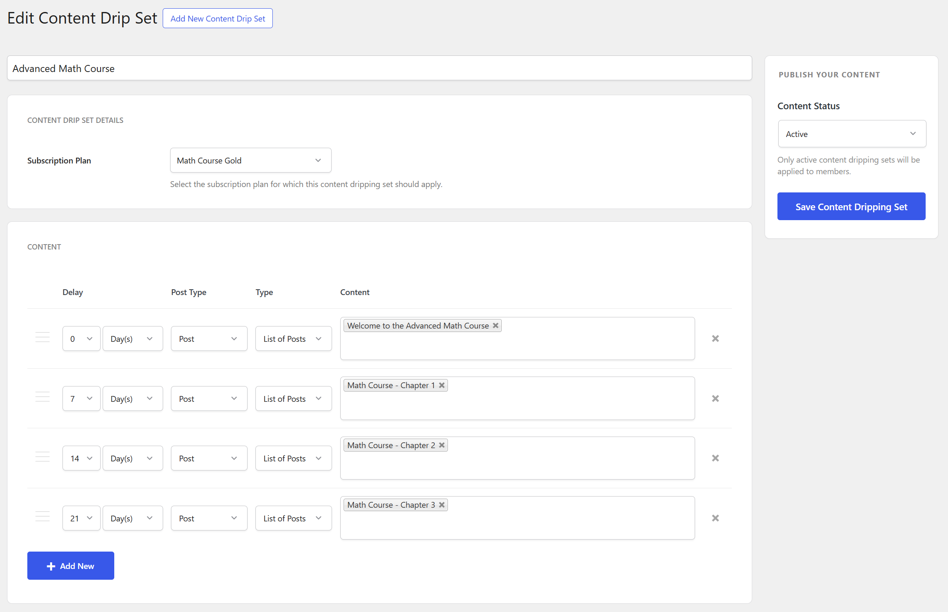Open delay value dropdown showing 0
Screen dimensions: 948x612
point(81,338)
